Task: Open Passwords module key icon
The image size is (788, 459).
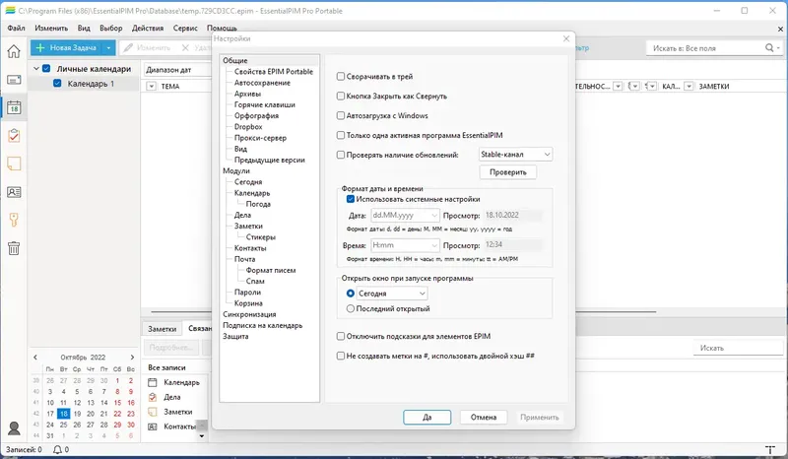Action: tap(14, 220)
